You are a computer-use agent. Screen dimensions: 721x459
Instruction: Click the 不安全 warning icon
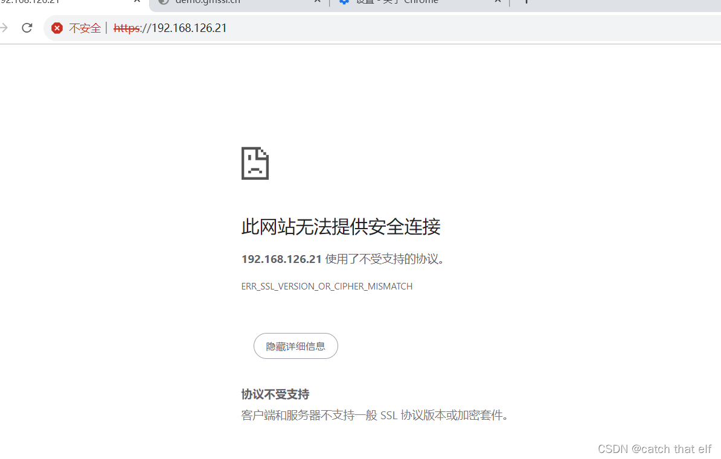pos(57,27)
